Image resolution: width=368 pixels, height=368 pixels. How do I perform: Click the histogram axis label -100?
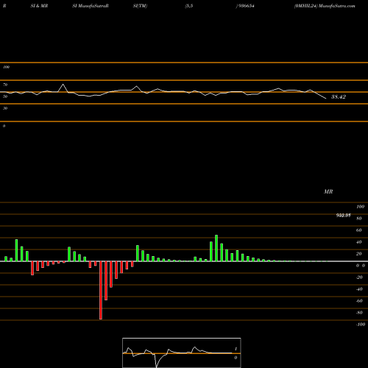tap(361, 325)
